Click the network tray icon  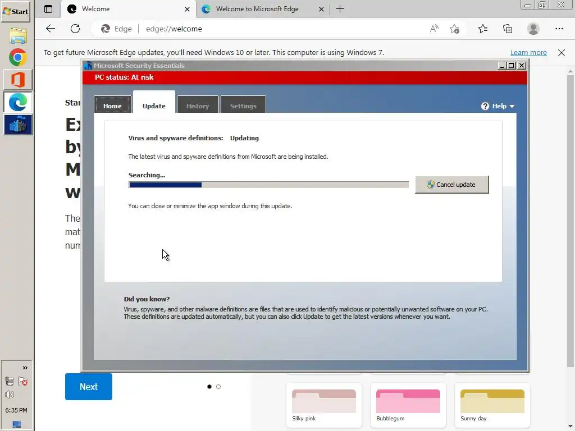pyautogui.click(x=10, y=381)
